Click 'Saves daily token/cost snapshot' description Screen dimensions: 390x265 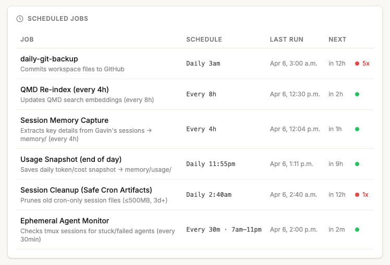tap(96, 170)
